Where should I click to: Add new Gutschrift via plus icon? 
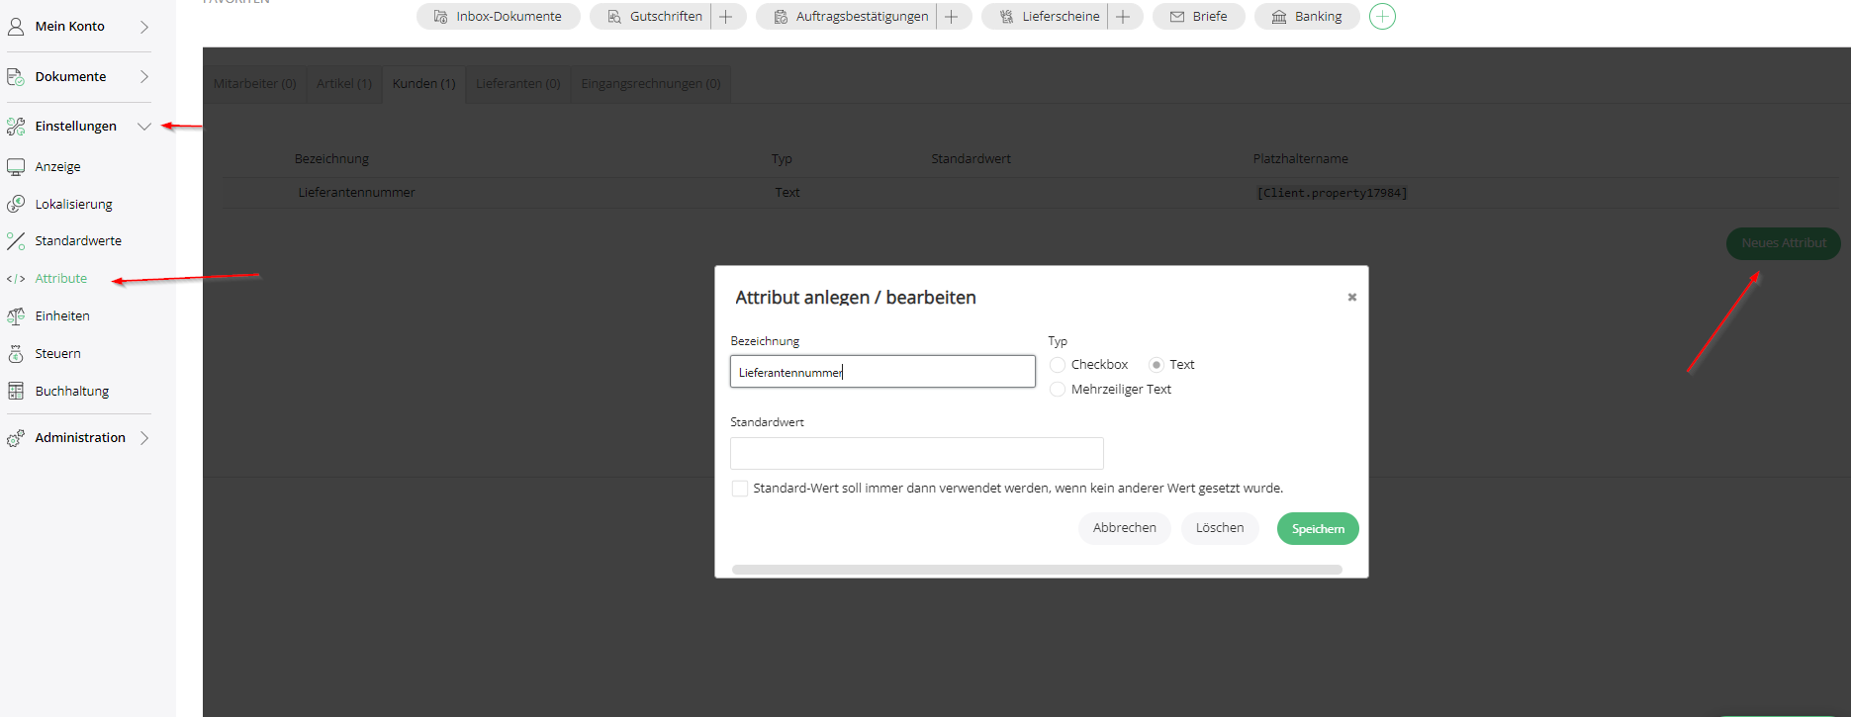pos(725,17)
